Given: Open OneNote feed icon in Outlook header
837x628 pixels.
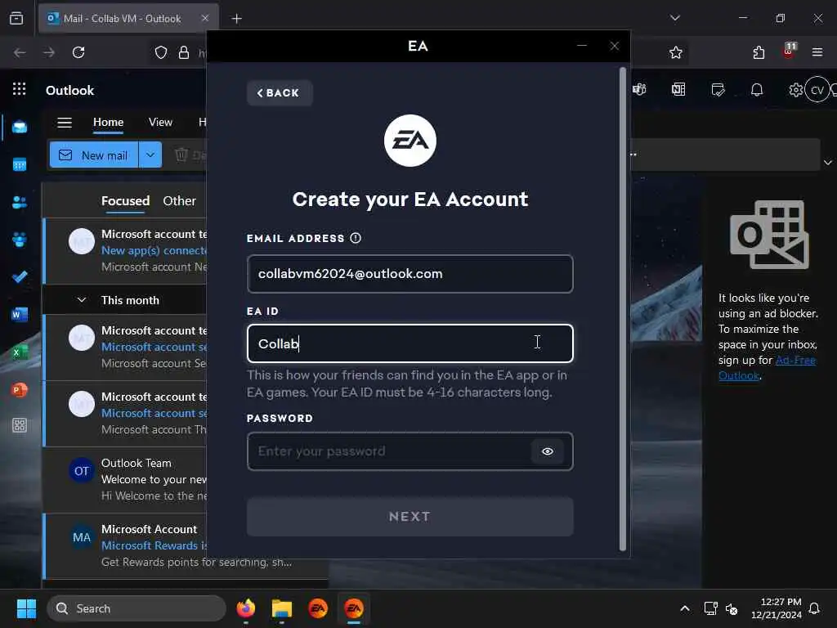Looking at the screenshot, I should click(x=678, y=89).
